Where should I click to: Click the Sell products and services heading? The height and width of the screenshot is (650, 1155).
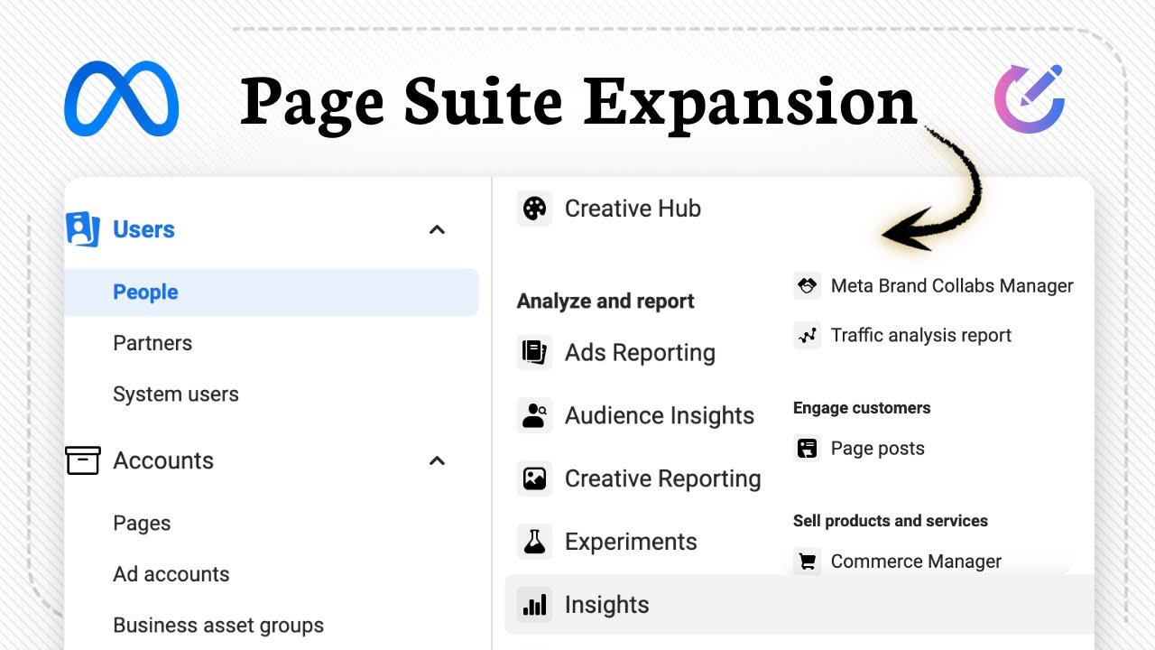coord(890,521)
